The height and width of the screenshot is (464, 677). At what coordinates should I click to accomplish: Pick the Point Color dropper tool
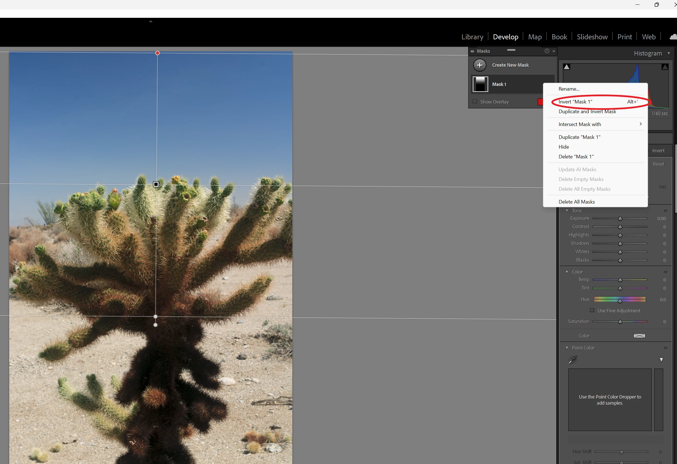point(572,360)
